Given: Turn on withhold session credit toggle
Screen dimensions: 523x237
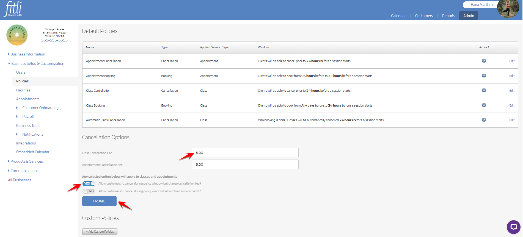Looking at the screenshot, I should point(89,191).
